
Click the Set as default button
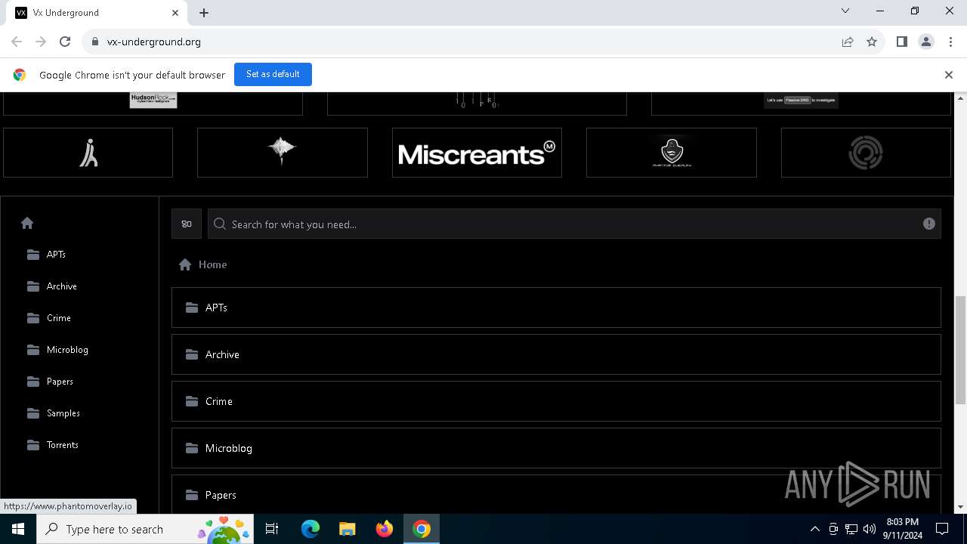coord(273,74)
